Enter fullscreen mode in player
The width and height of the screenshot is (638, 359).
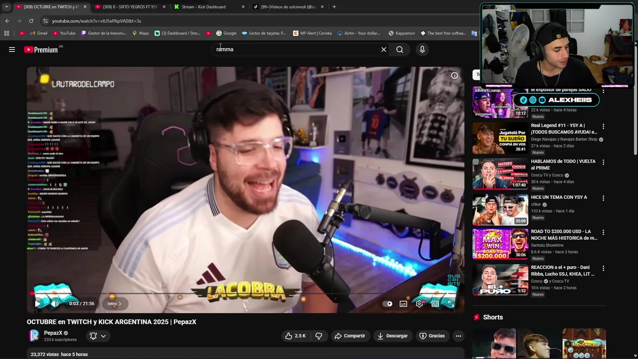tap(451, 304)
